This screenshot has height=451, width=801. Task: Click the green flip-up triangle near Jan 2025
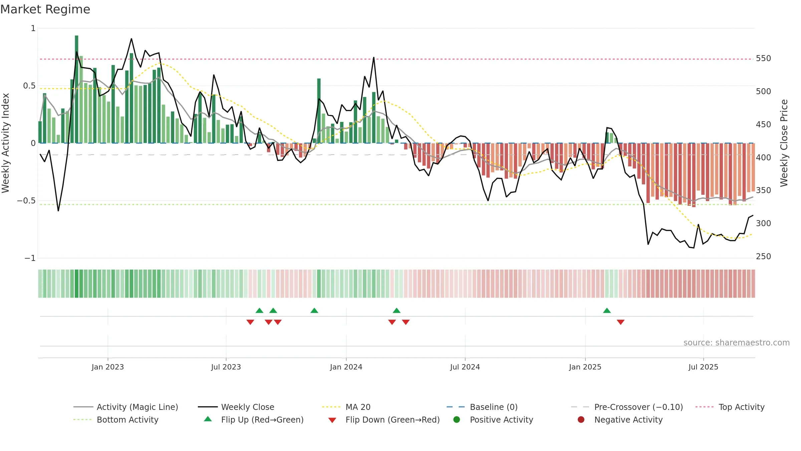click(x=607, y=311)
